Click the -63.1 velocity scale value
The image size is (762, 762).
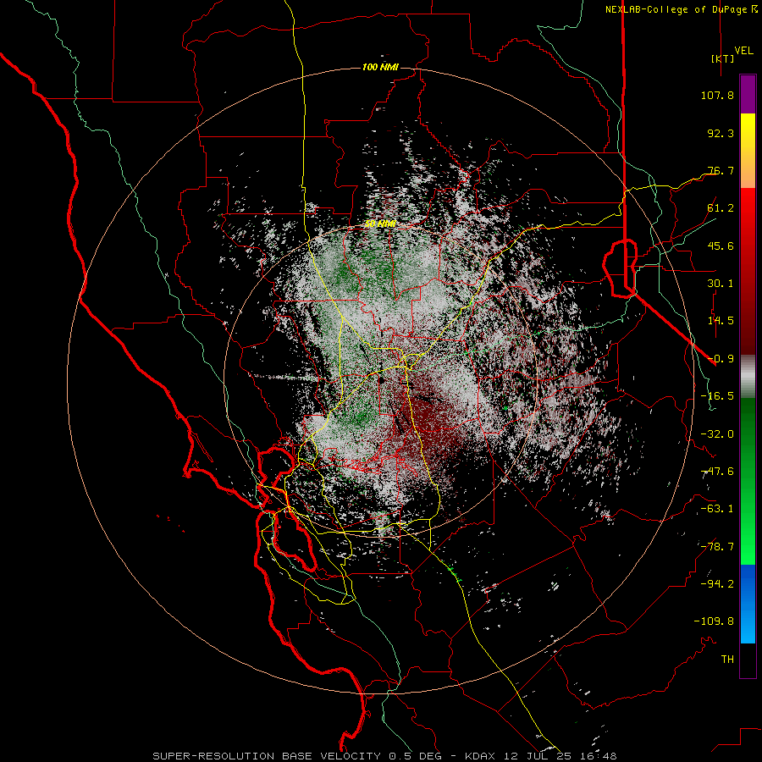pos(717,509)
